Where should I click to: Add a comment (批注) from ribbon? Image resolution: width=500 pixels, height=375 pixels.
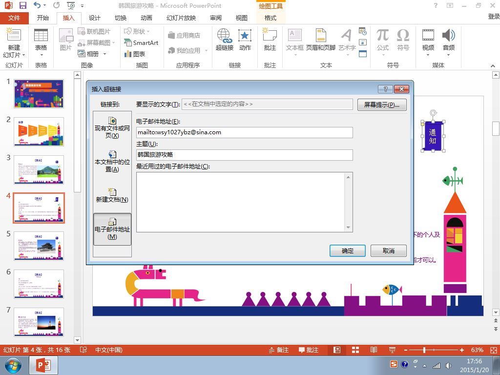[270, 40]
